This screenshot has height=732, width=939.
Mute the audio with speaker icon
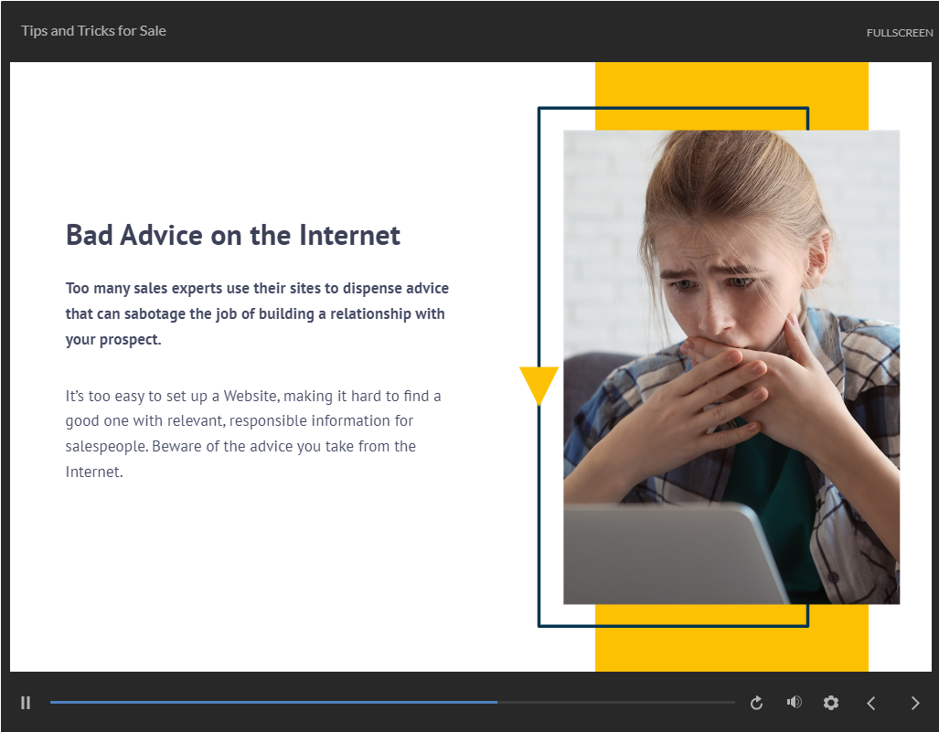pyautogui.click(x=794, y=702)
